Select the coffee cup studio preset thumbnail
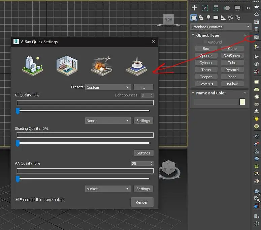The width and height of the screenshot is (261, 230). 137,66
